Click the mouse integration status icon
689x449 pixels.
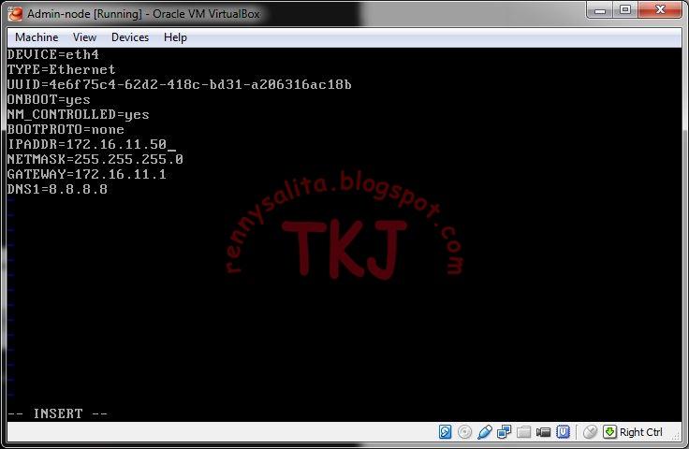click(x=590, y=432)
